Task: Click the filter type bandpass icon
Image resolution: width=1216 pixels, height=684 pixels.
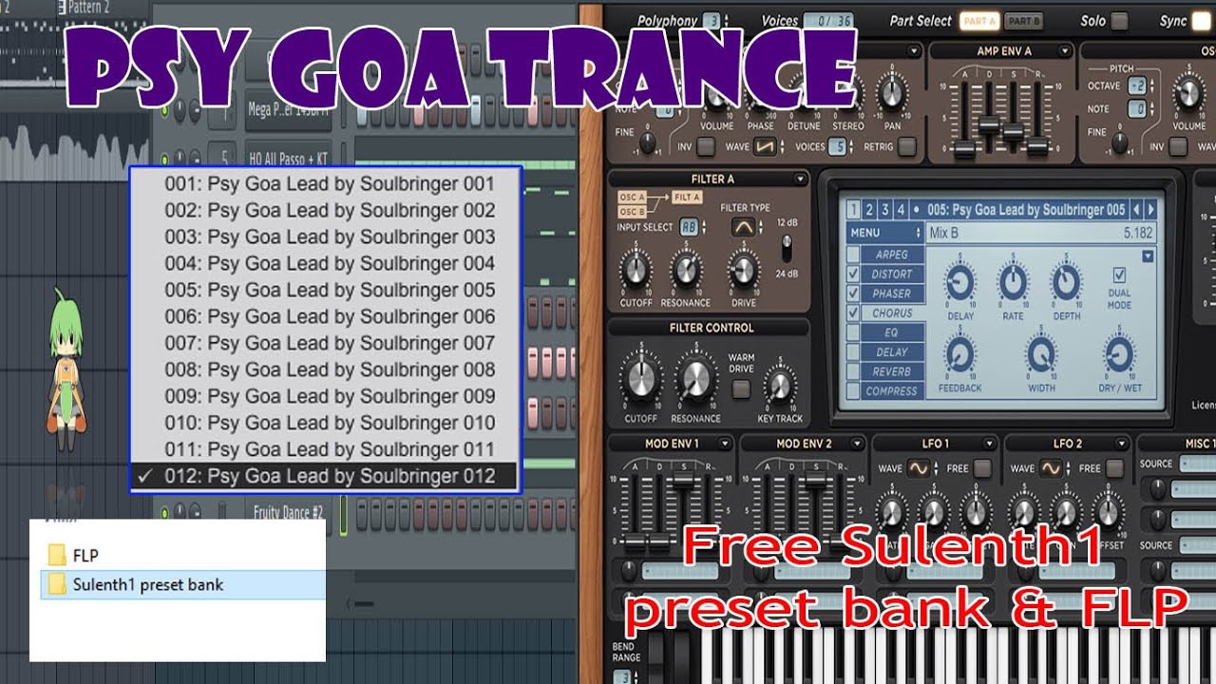Action: click(x=743, y=227)
